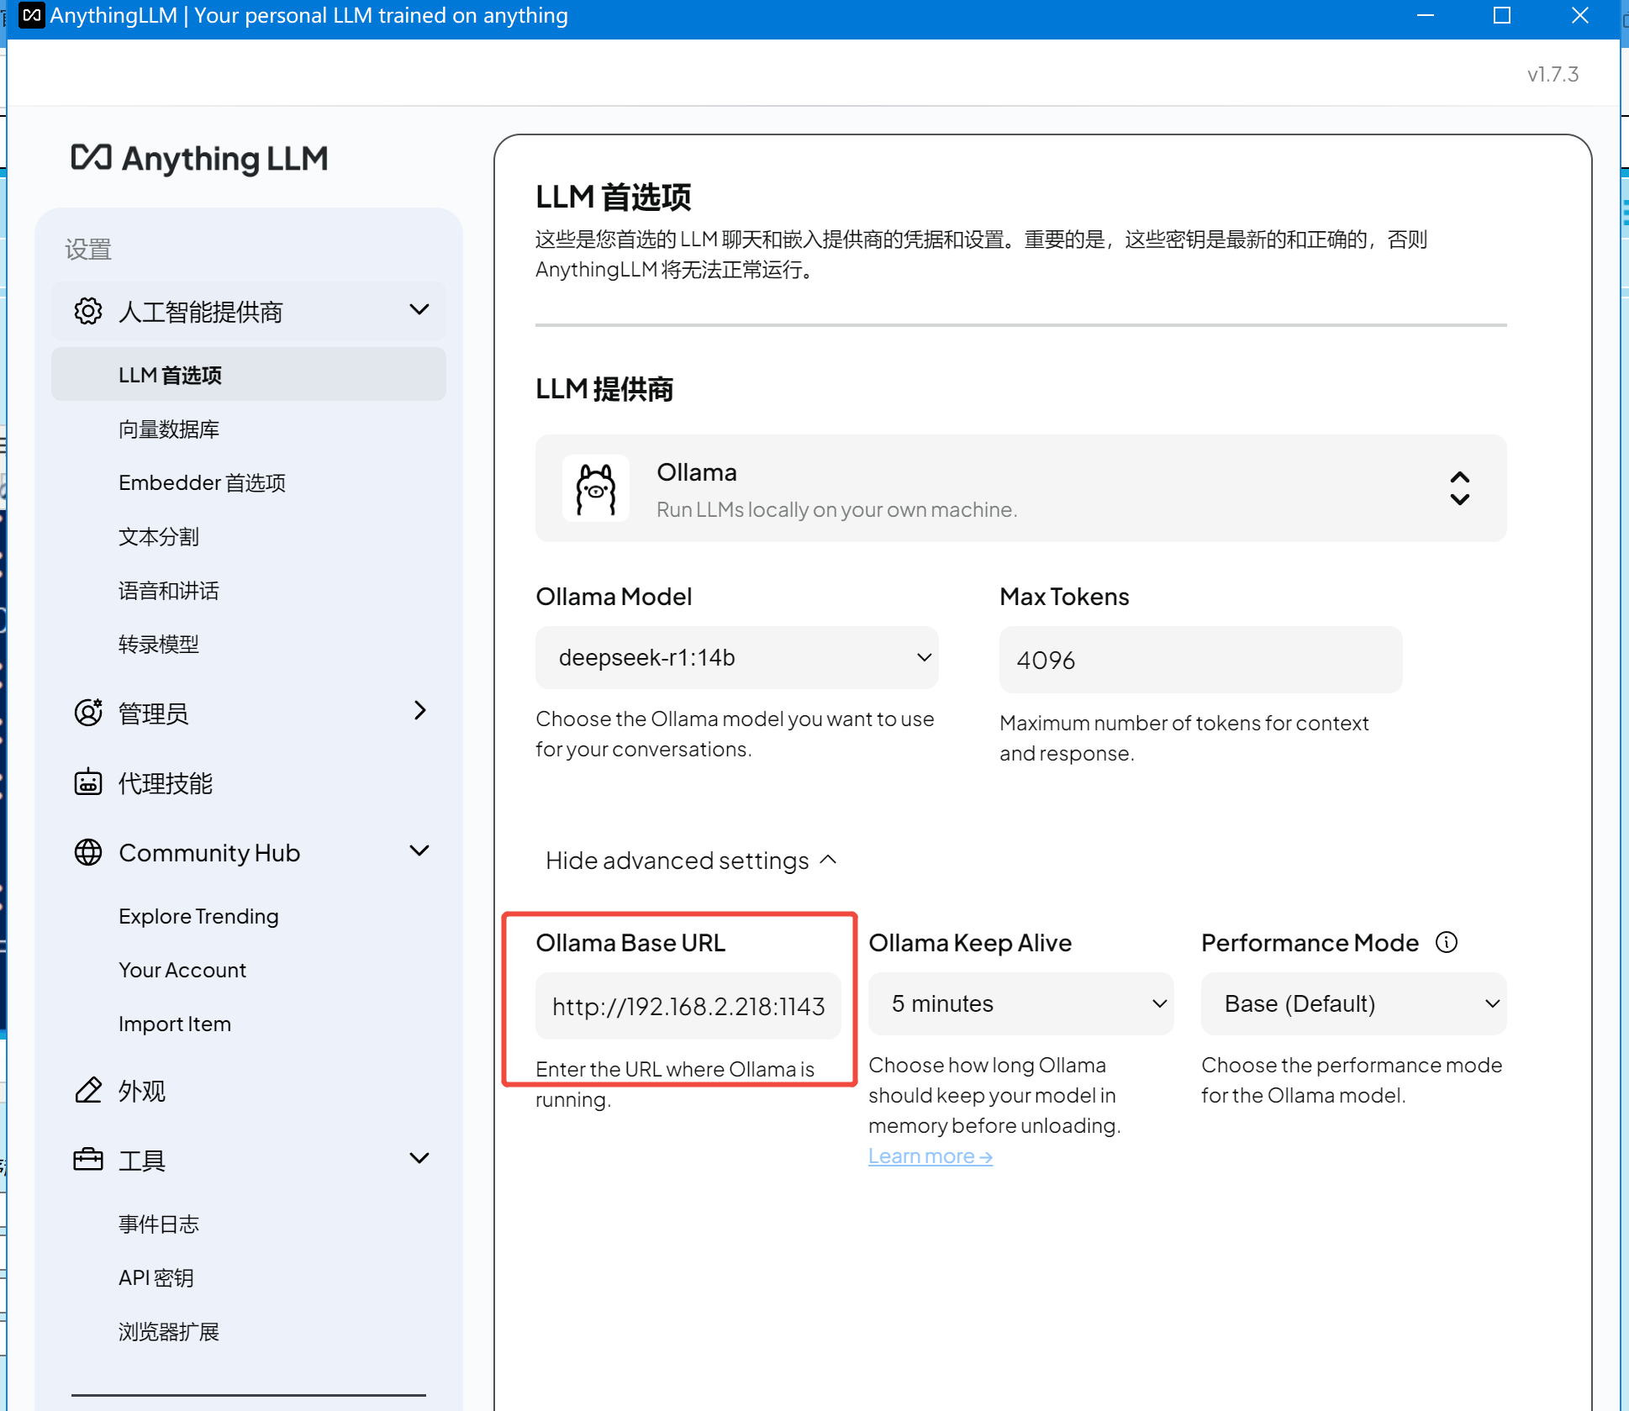This screenshot has height=1411, width=1629.
Task: Click "Run LLMs locally on your own machine."
Action: [837, 509]
